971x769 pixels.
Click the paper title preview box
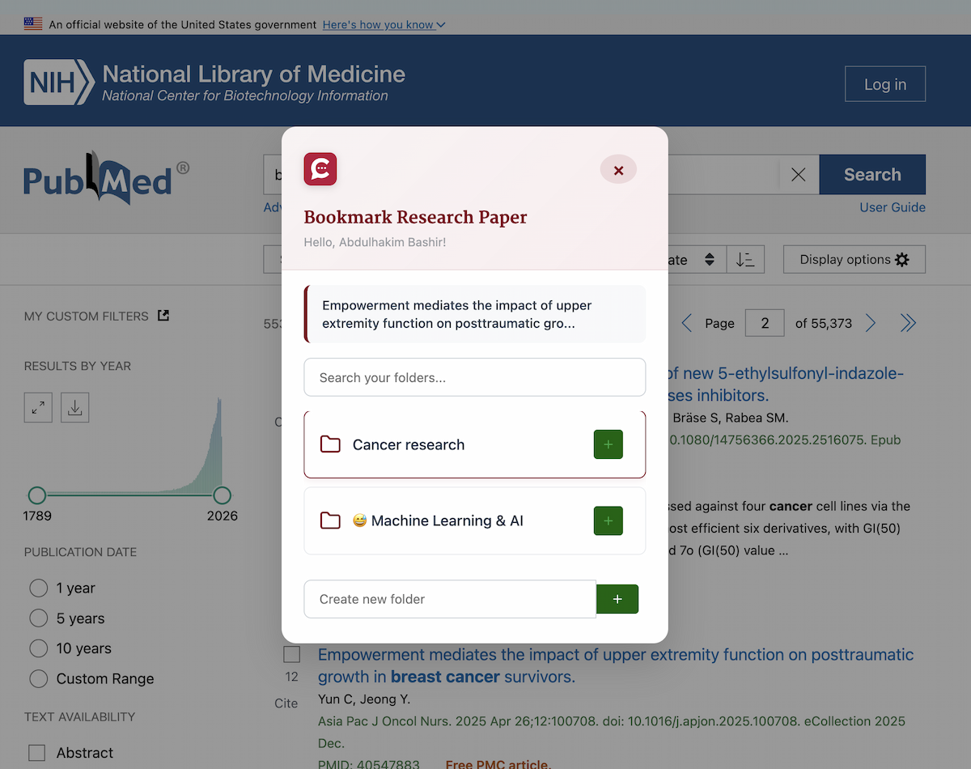pos(475,314)
